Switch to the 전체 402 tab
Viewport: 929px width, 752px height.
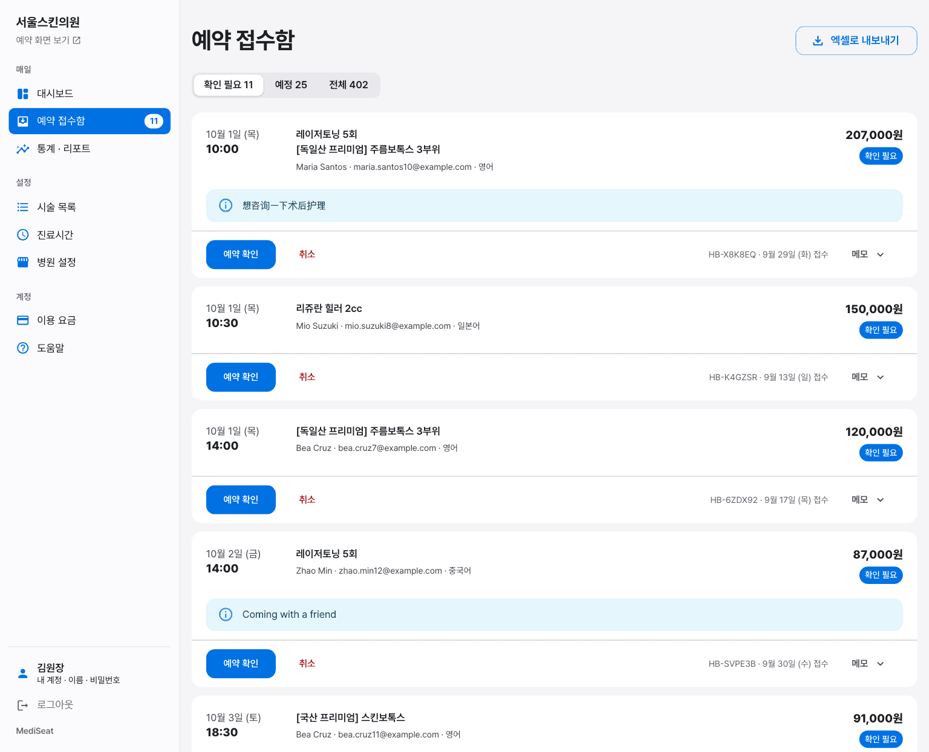pos(348,85)
